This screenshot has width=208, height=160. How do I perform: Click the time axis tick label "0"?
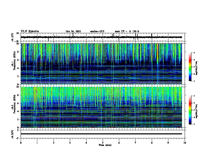point(21,143)
